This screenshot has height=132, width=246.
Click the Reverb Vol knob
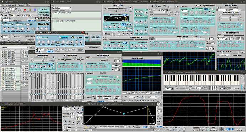[4, 28]
